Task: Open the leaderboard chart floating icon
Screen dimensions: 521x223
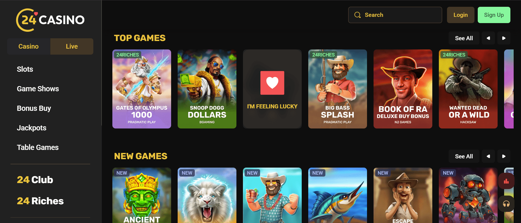Action: [506, 181]
